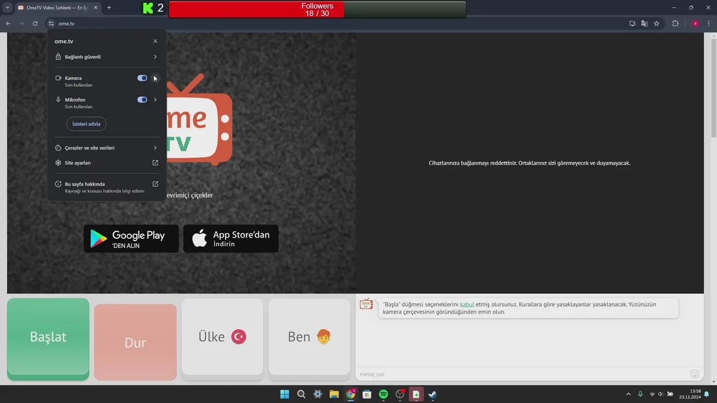Click the site information icon beside ome.tv URL
The height and width of the screenshot is (403, 717).
click(x=51, y=24)
